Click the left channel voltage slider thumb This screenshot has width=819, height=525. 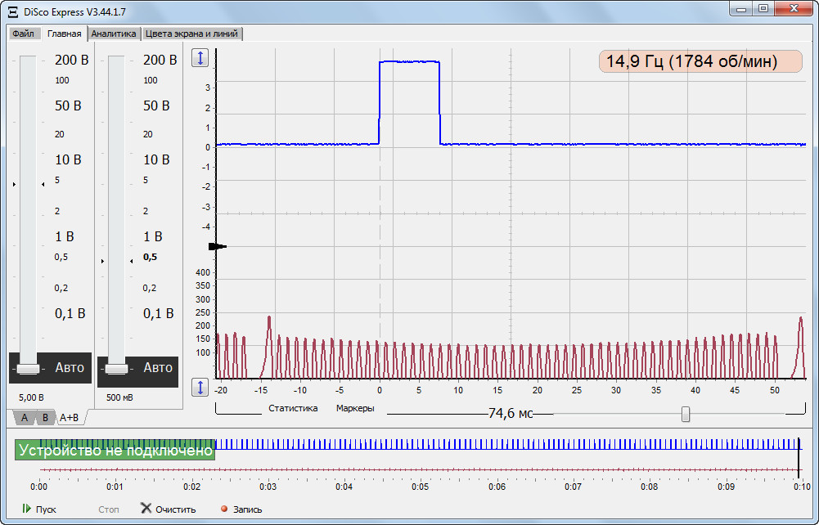(28, 369)
